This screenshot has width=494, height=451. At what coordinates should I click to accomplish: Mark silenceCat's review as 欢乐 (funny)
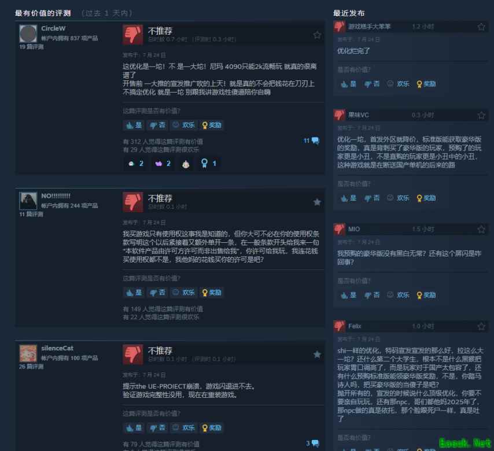184,427
